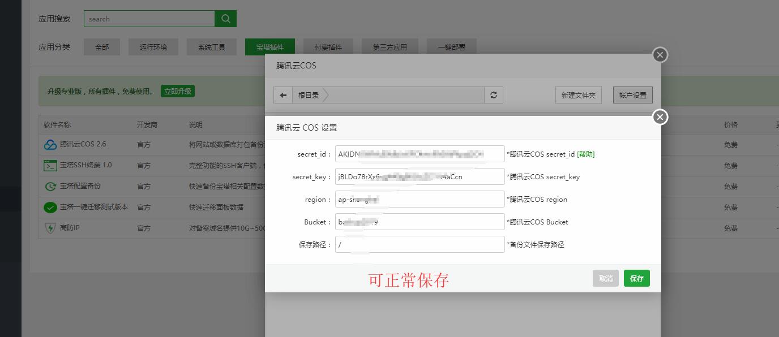Click the green search magnifier button
779x337 pixels.
point(225,19)
